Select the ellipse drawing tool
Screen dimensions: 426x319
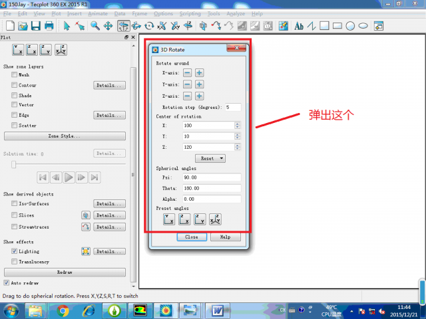coord(363,26)
